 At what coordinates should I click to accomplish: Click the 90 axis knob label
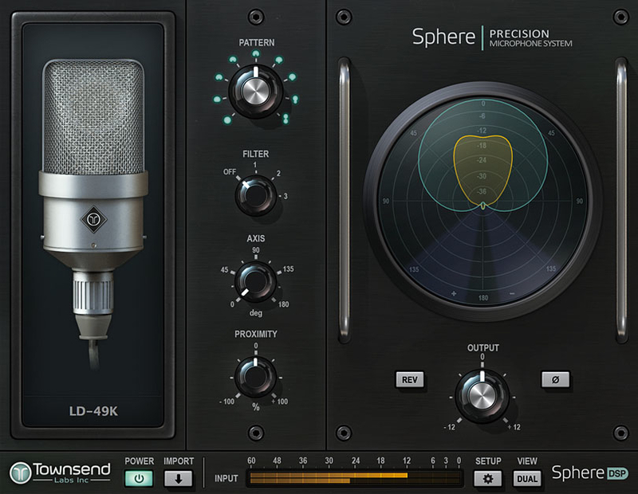point(255,250)
